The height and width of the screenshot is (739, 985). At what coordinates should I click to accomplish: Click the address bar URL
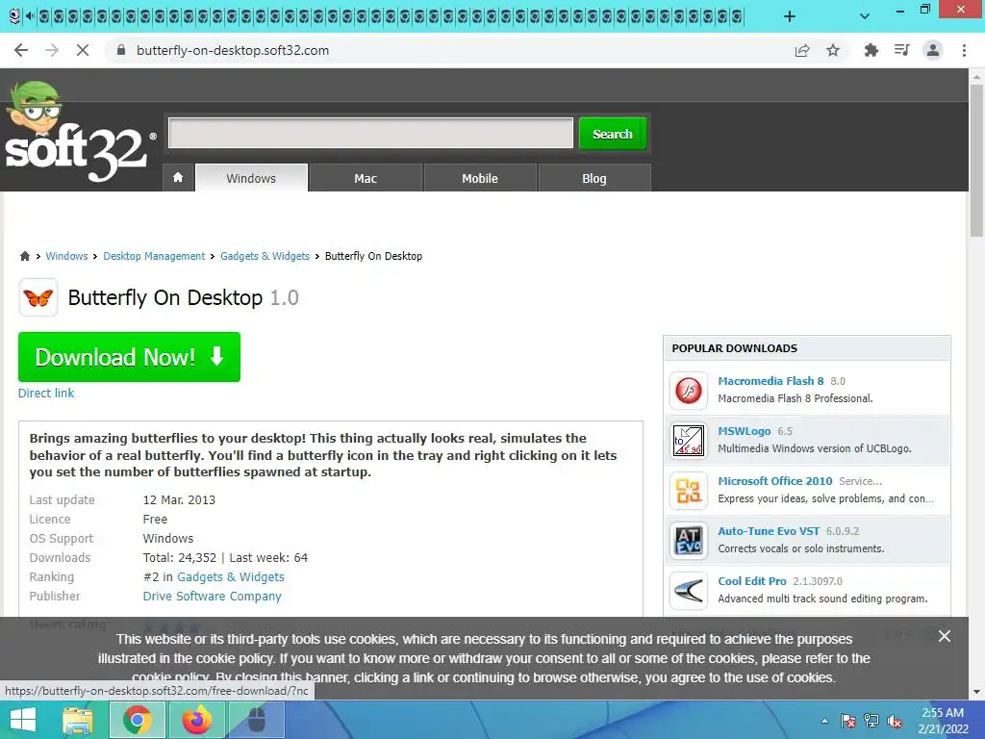tap(233, 50)
